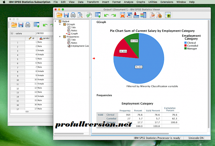Screen dimensions: 215x146
Task: Open the Edit menu
Action: (x=63, y=2)
